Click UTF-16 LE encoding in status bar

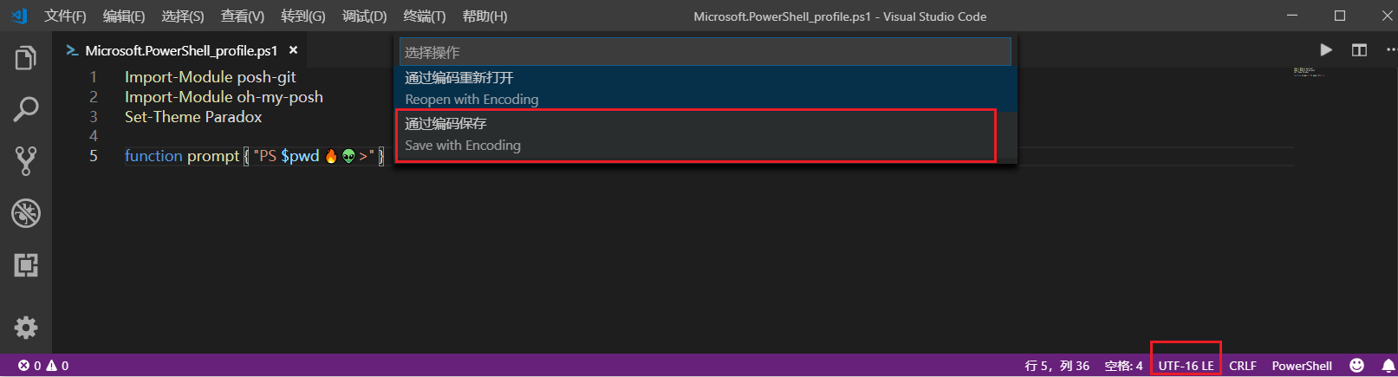[1186, 366]
